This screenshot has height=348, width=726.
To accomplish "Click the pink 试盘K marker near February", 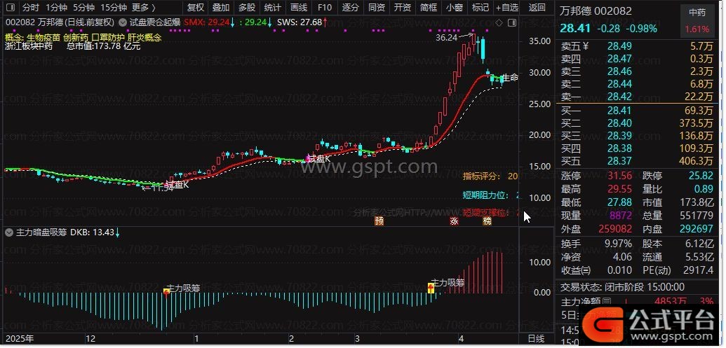I will click(307, 159).
